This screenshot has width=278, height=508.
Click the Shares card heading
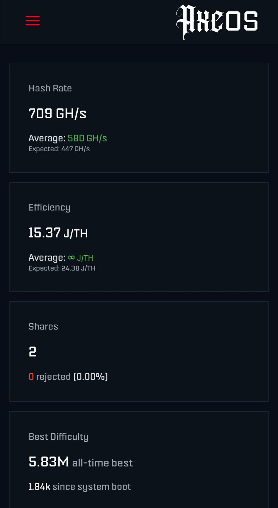(43, 327)
